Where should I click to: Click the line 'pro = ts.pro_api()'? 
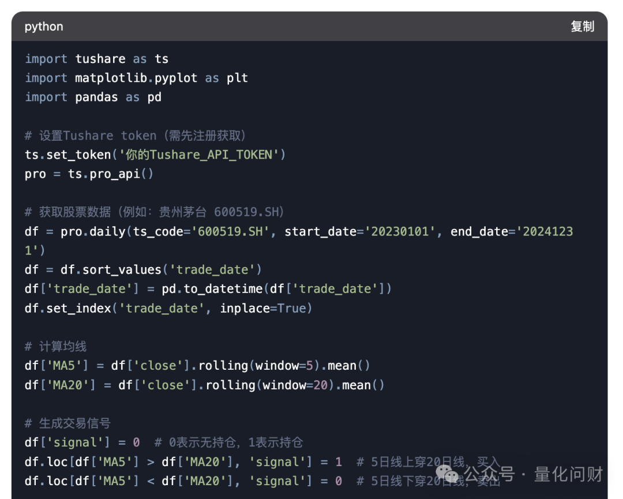point(89,174)
